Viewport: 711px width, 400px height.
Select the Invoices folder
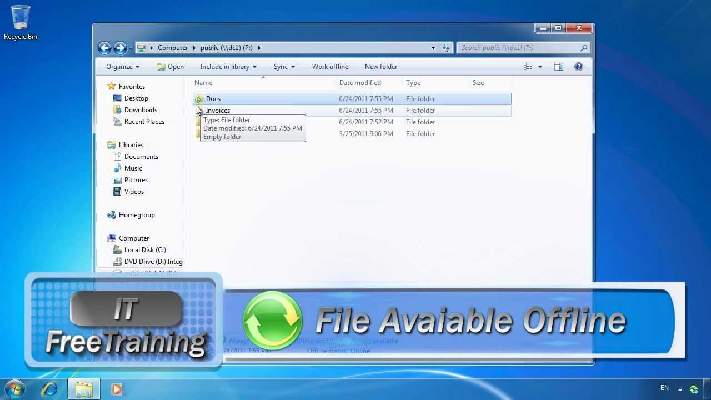coord(218,111)
